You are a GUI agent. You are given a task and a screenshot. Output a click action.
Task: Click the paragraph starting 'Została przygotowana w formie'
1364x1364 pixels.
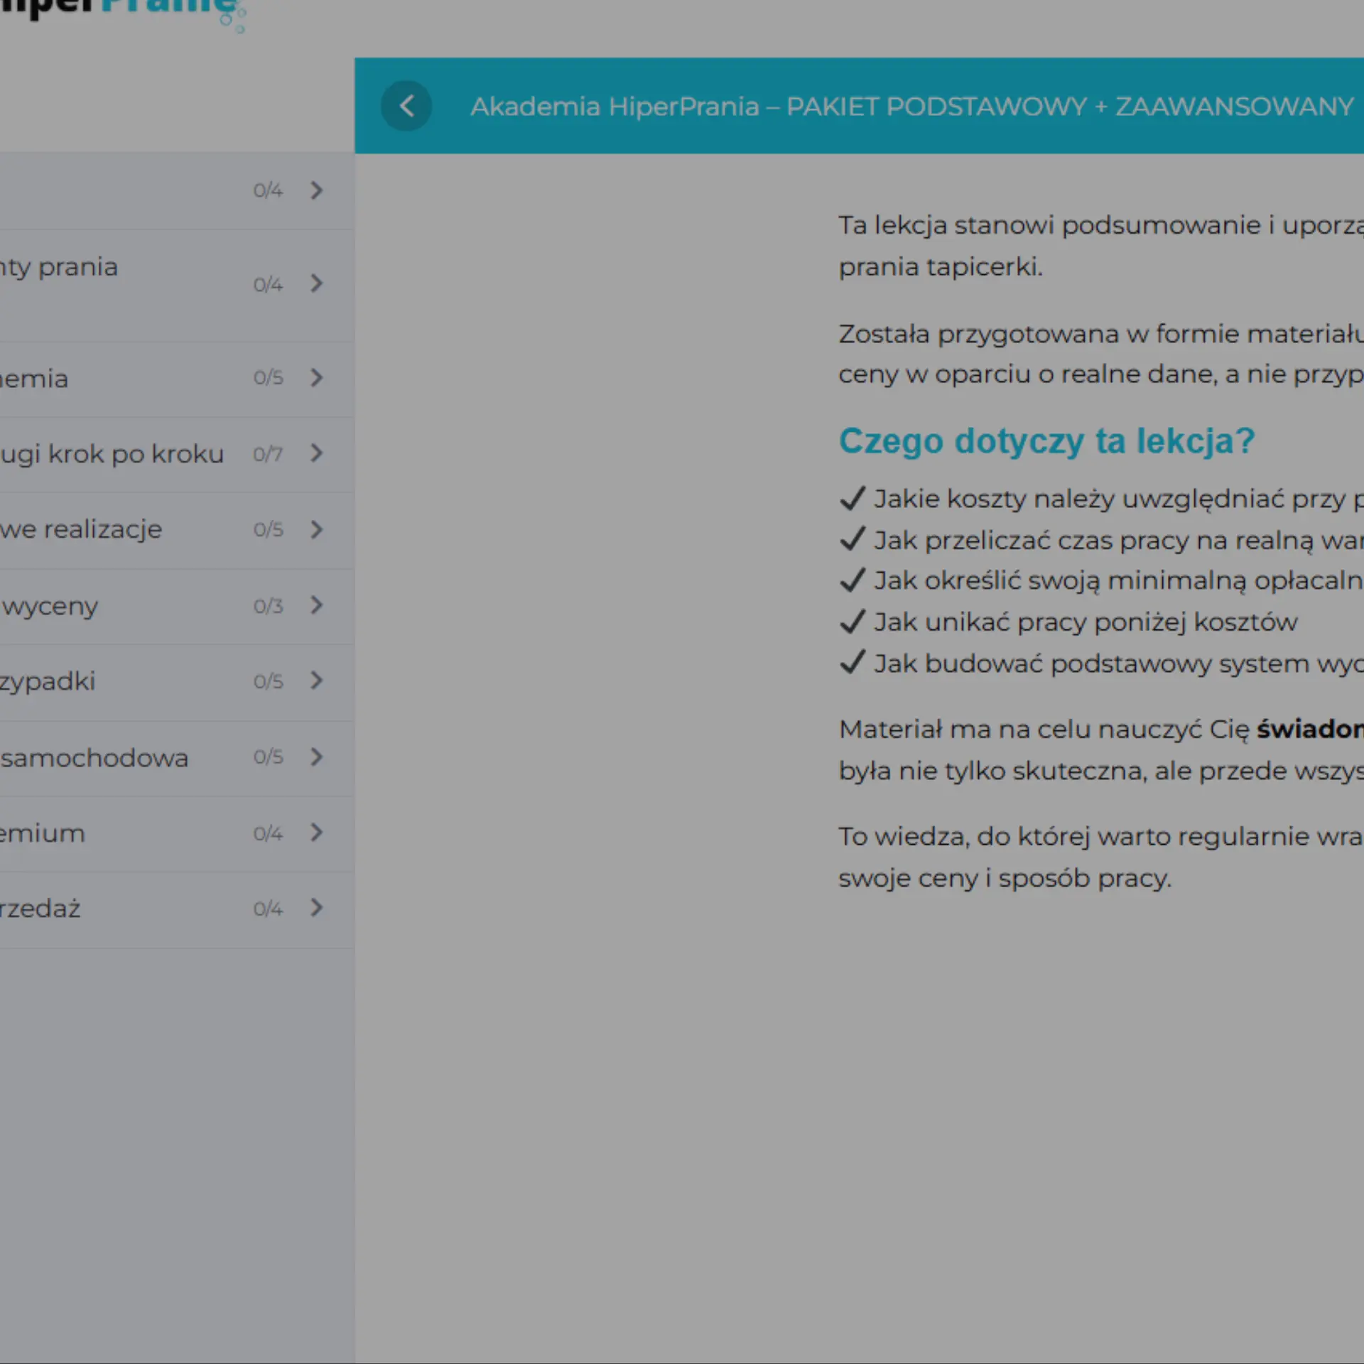click(x=1101, y=354)
